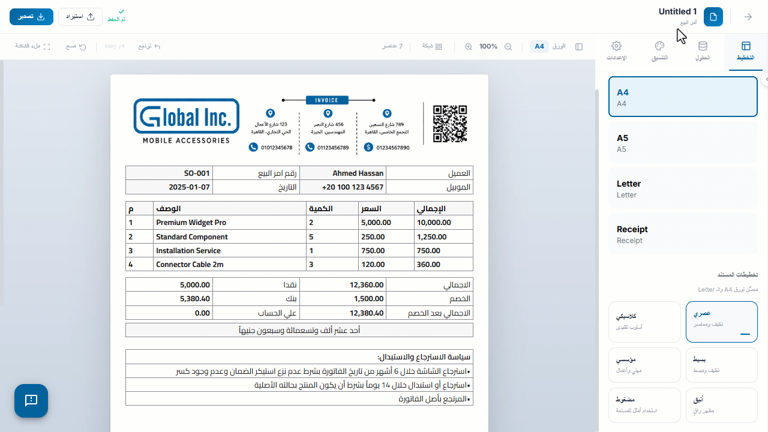The width and height of the screenshot is (768, 432).
Task: Open the الحقول fields tab
Action: (703, 52)
